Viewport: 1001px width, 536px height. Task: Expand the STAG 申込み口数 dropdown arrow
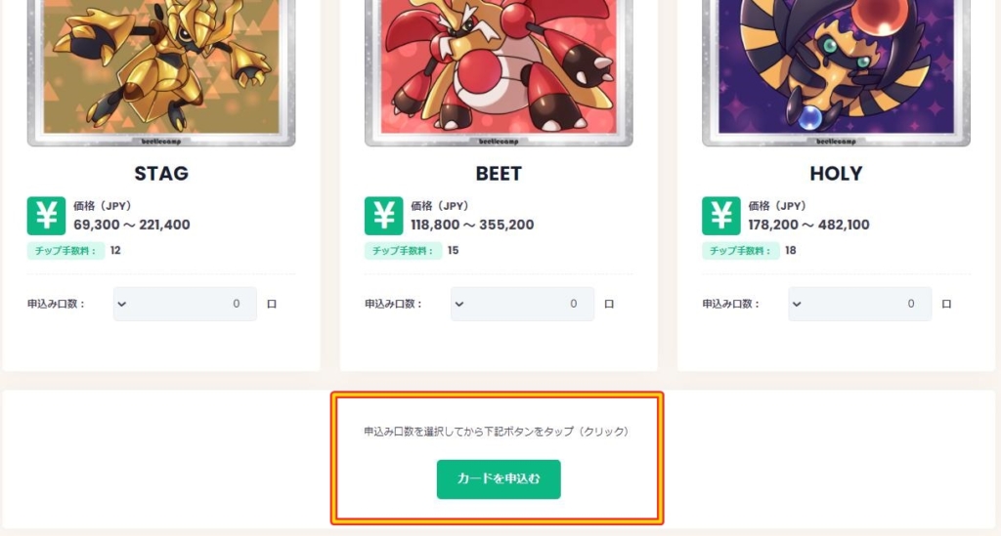pyautogui.click(x=122, y=304)
